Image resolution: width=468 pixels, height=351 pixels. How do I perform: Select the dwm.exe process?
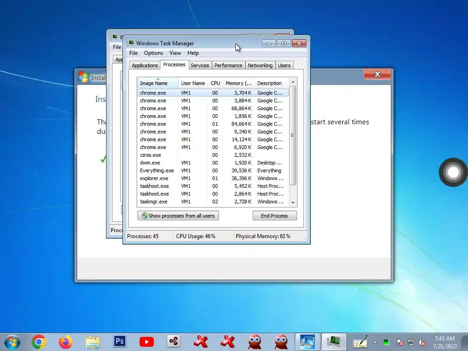coord(213,163)
